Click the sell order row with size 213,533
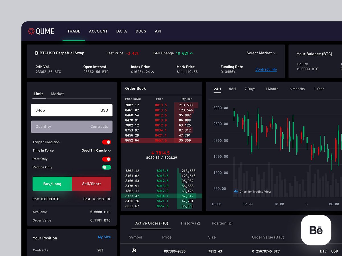 [x=161, y=105]
